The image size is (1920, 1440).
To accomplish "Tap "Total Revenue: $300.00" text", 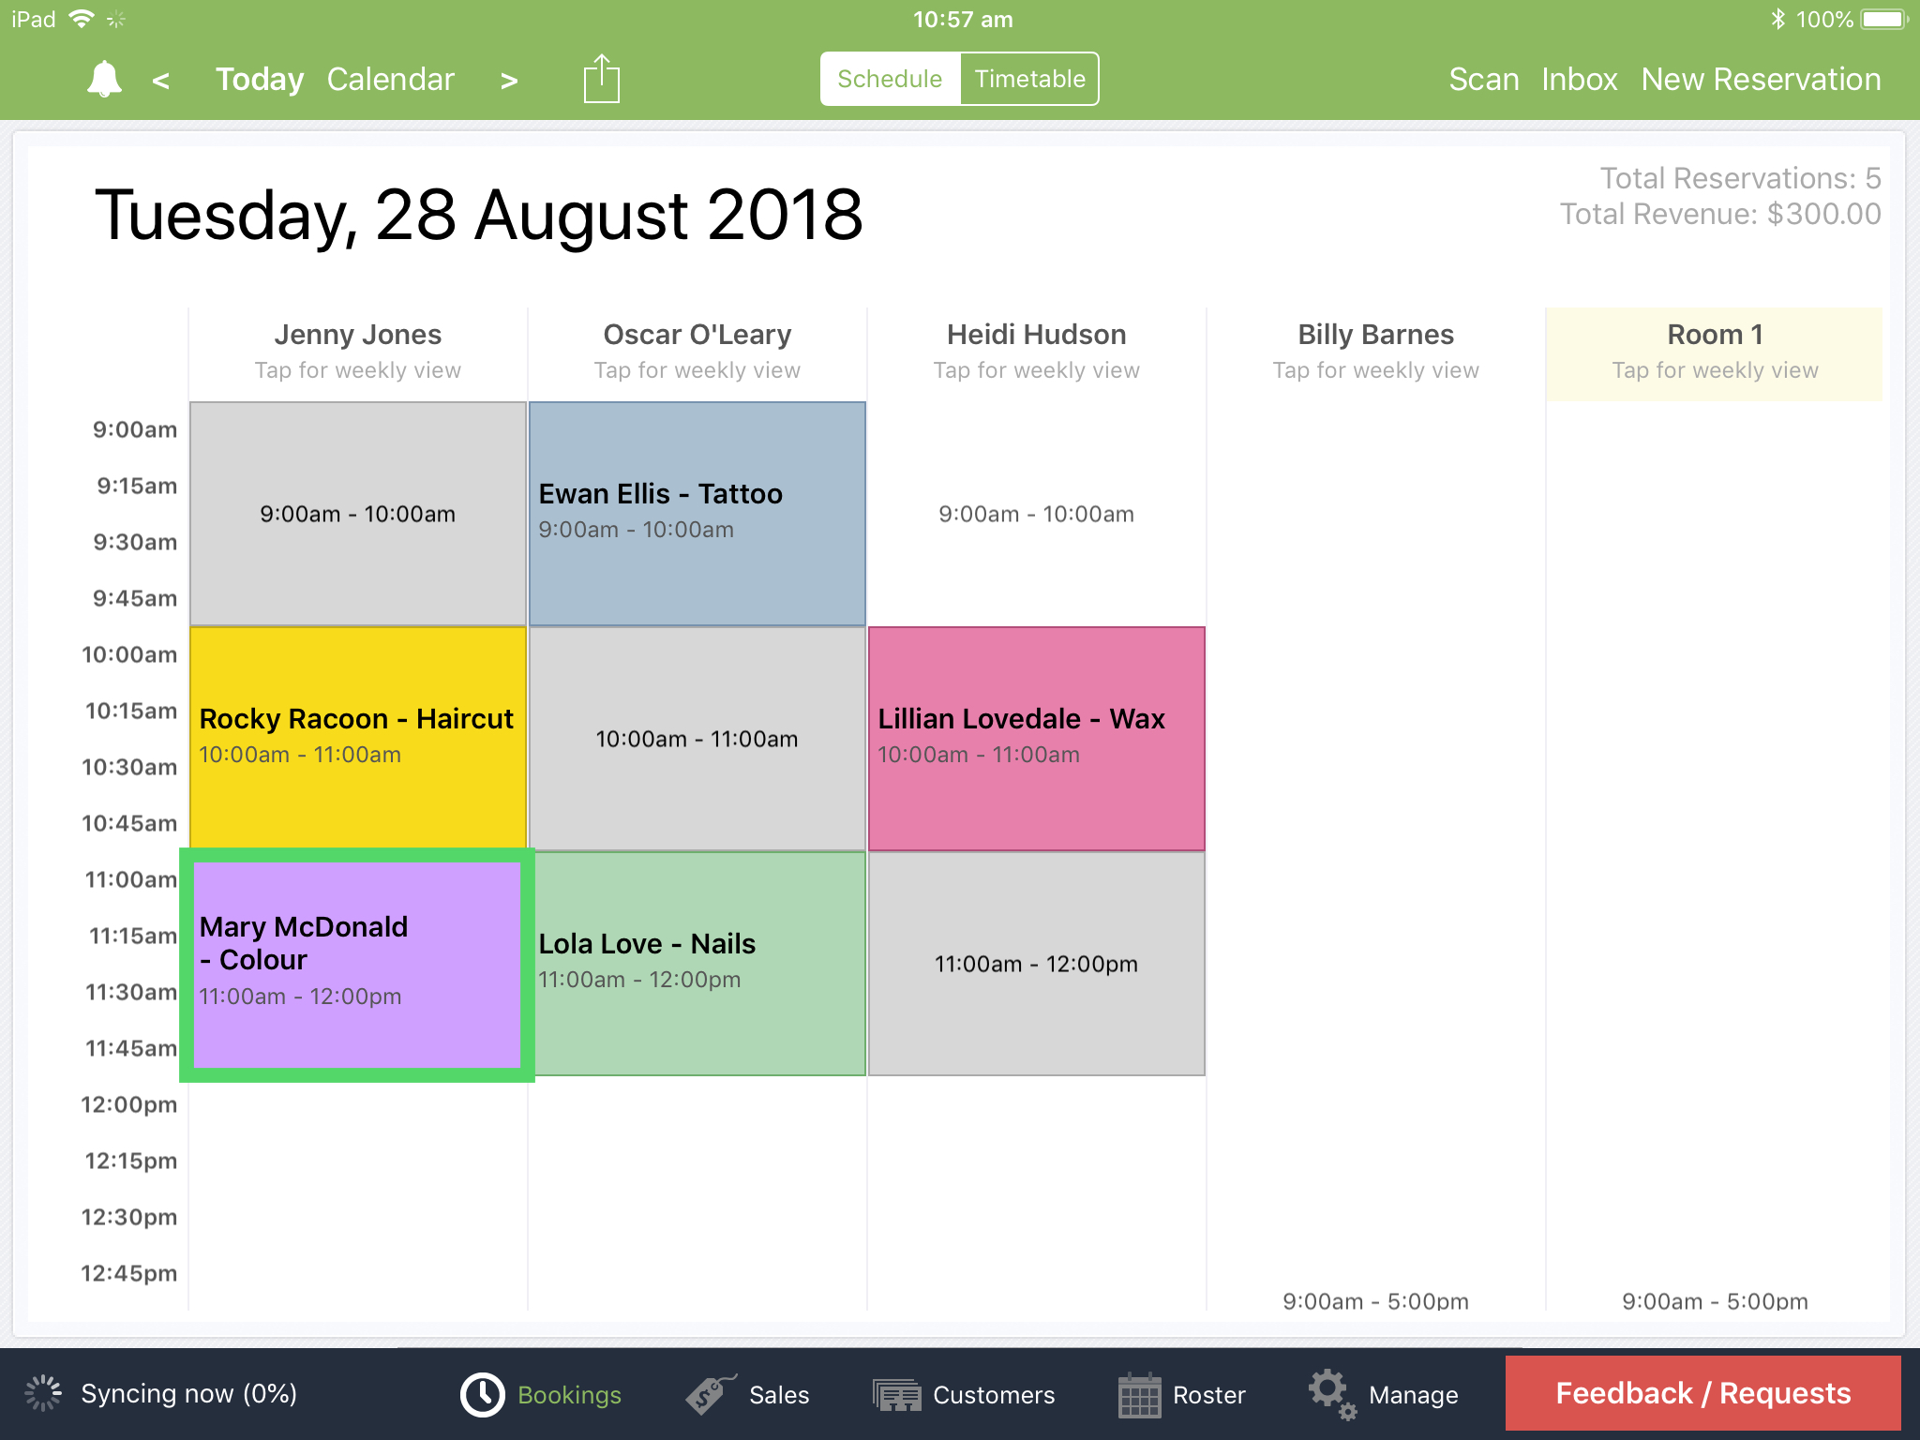I will (x=1720, y=214).
